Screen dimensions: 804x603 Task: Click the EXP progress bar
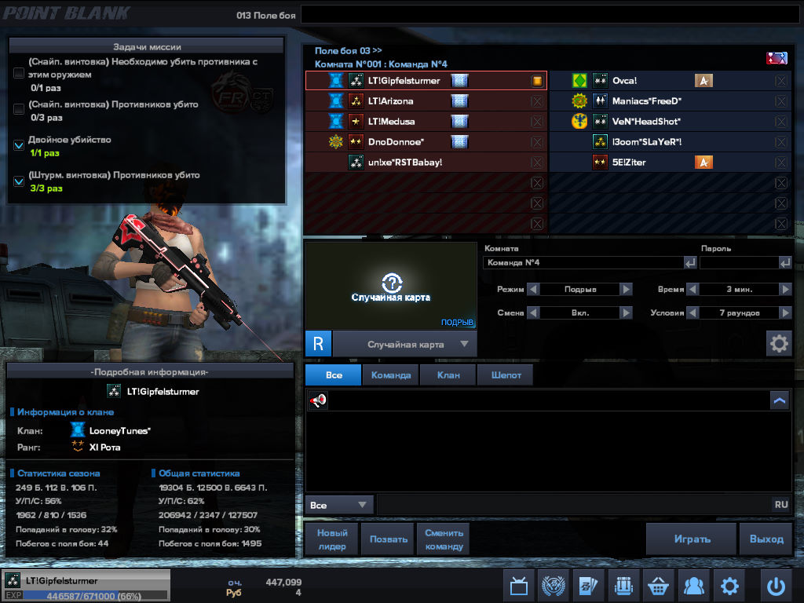95,596
